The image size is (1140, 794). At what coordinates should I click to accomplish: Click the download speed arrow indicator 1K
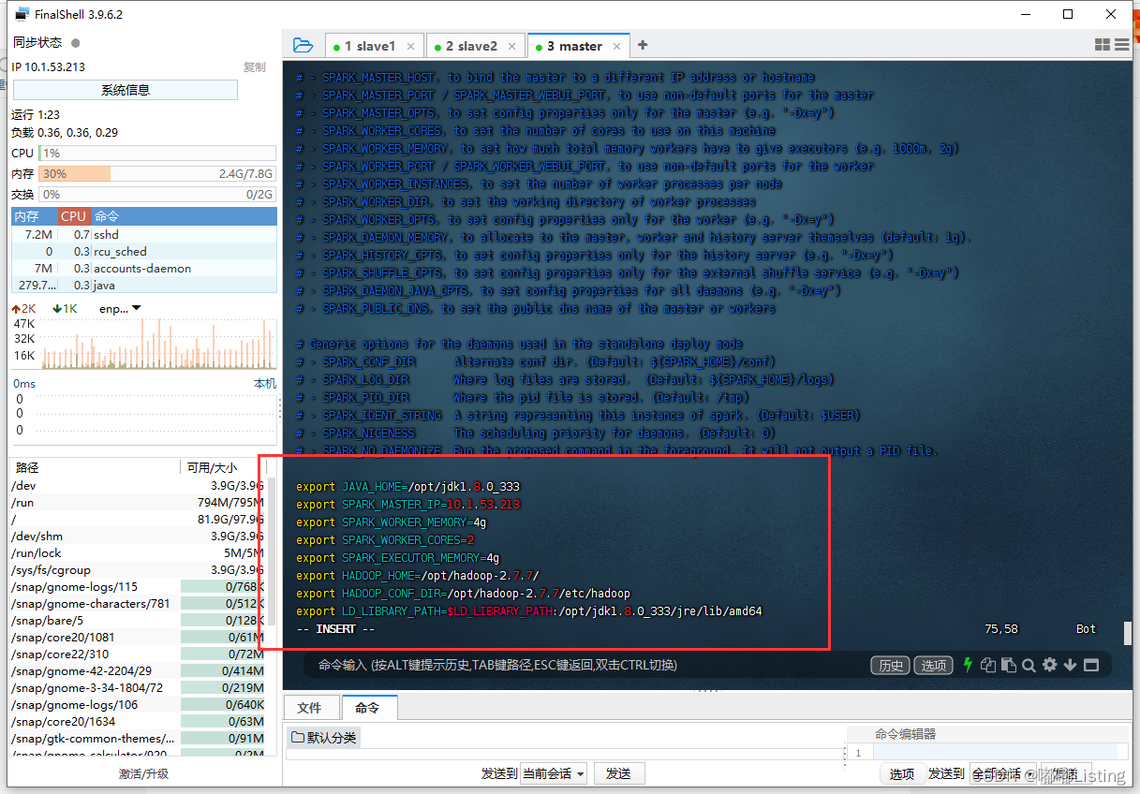(65, 308)
